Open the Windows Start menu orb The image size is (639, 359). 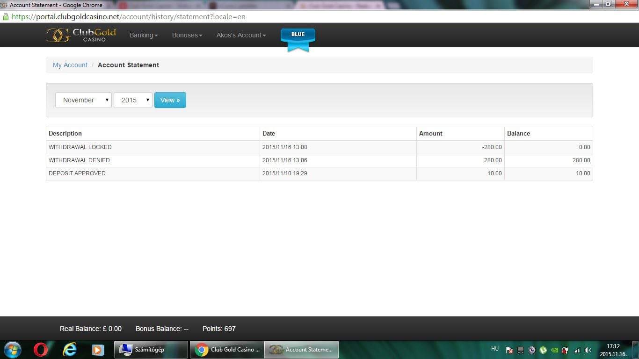coord(12,349)
